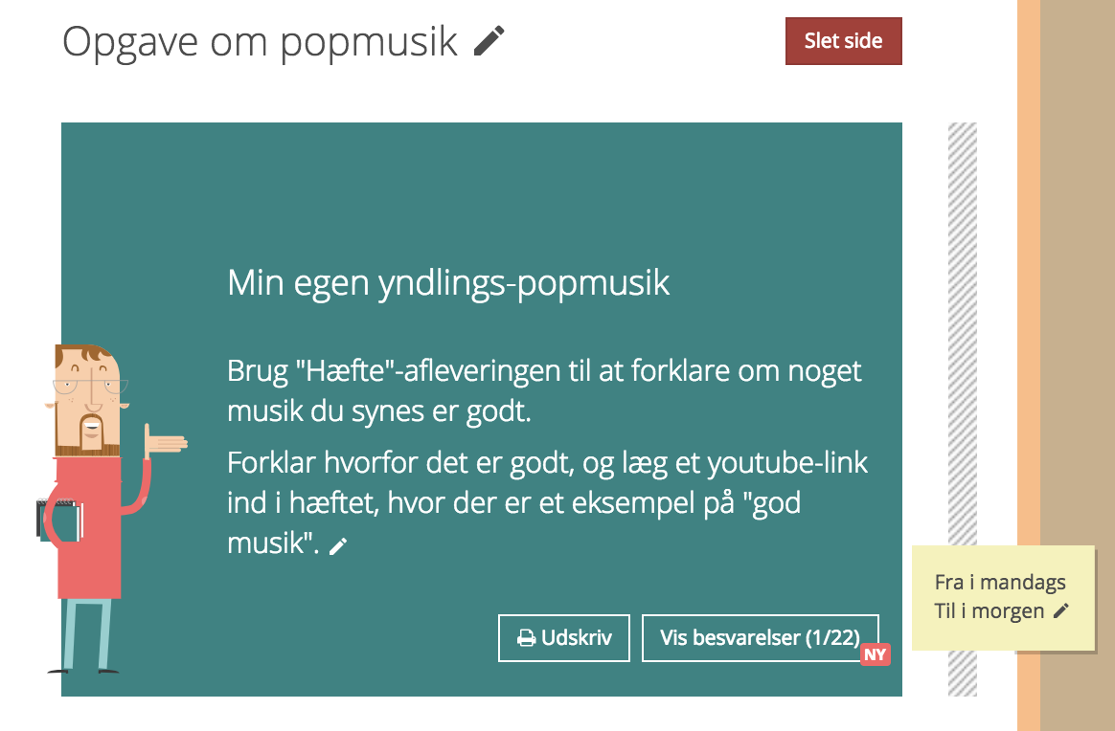The width and height of the screenshot is (1115, 731).
Task: Click the Brug Hæfte-afleveringen instruction paragraph
Action: coord(545,390)
